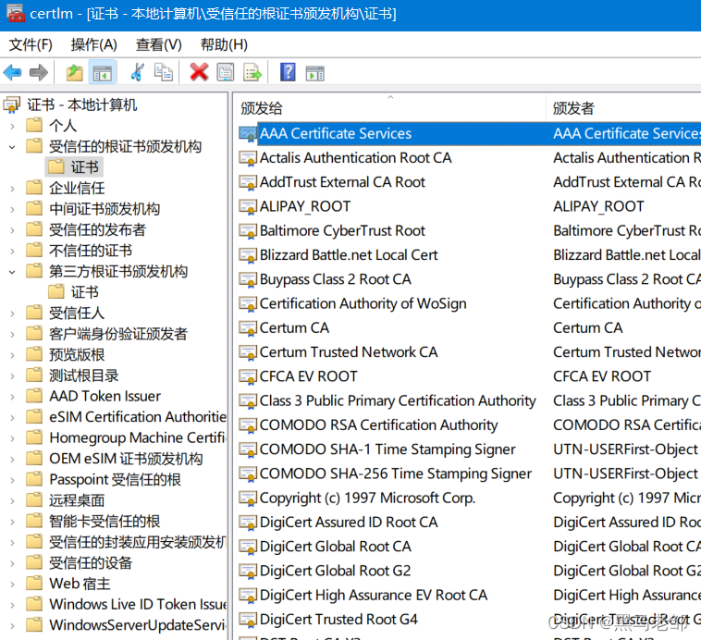Expand the AAD Token Issuer node

click(13, 397)
